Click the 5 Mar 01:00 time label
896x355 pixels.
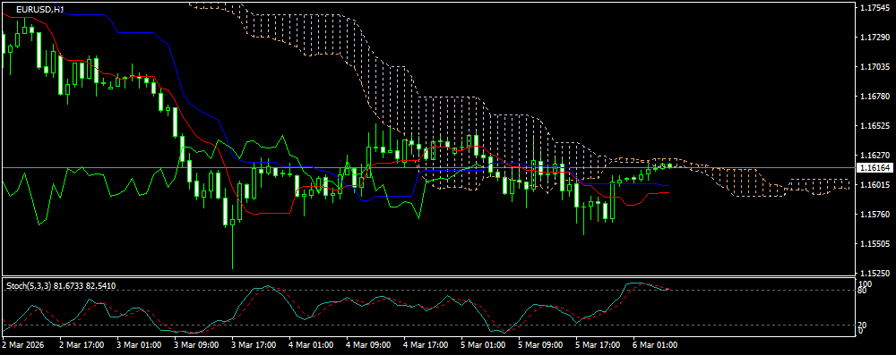[x=483, y=345]
